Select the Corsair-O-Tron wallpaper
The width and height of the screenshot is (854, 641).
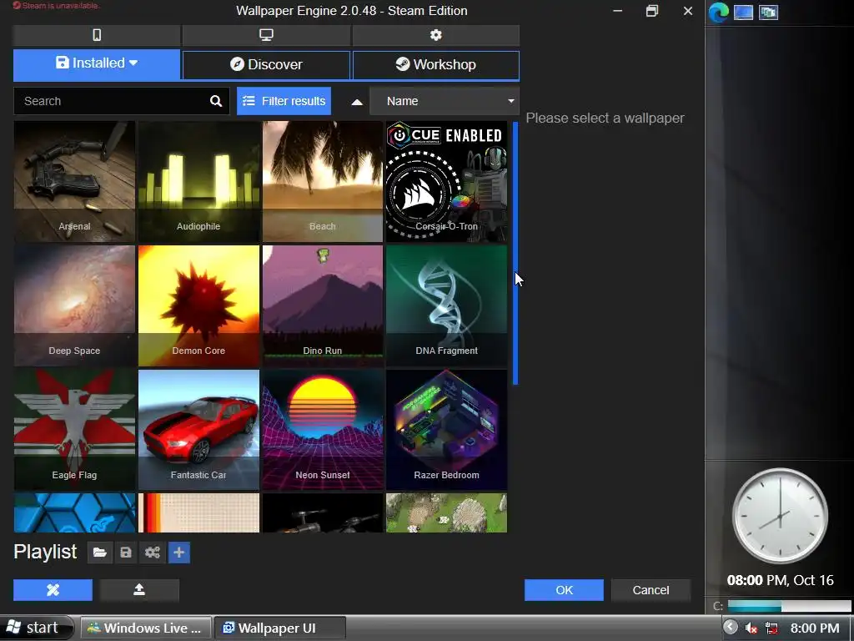tap(447, 181)
